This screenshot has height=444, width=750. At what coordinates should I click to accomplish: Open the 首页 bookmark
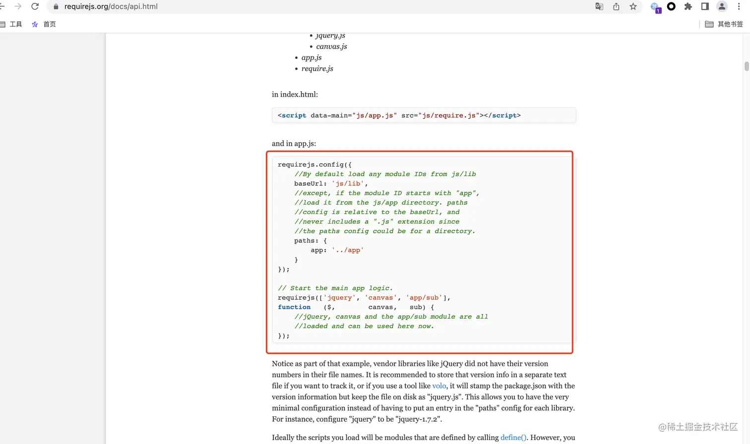[x=44, y=24]
